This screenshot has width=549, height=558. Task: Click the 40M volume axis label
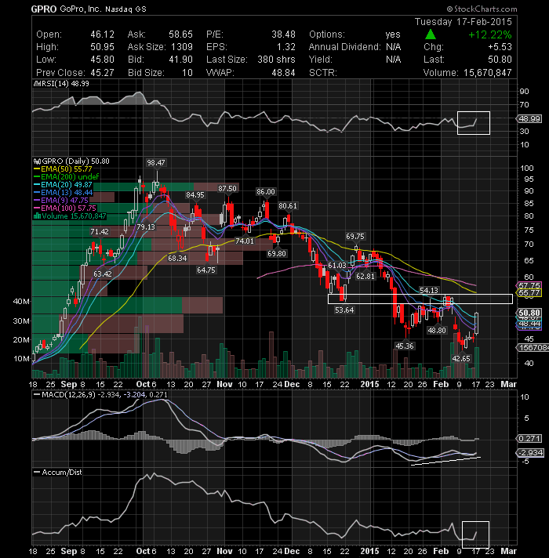tap(21, 301)
